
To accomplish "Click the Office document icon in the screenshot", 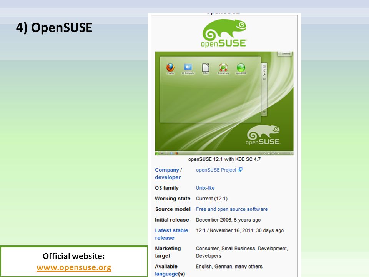I will pos(206,68).
